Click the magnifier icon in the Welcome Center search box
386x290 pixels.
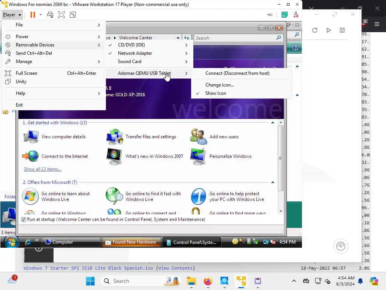[x=279, y=38]
